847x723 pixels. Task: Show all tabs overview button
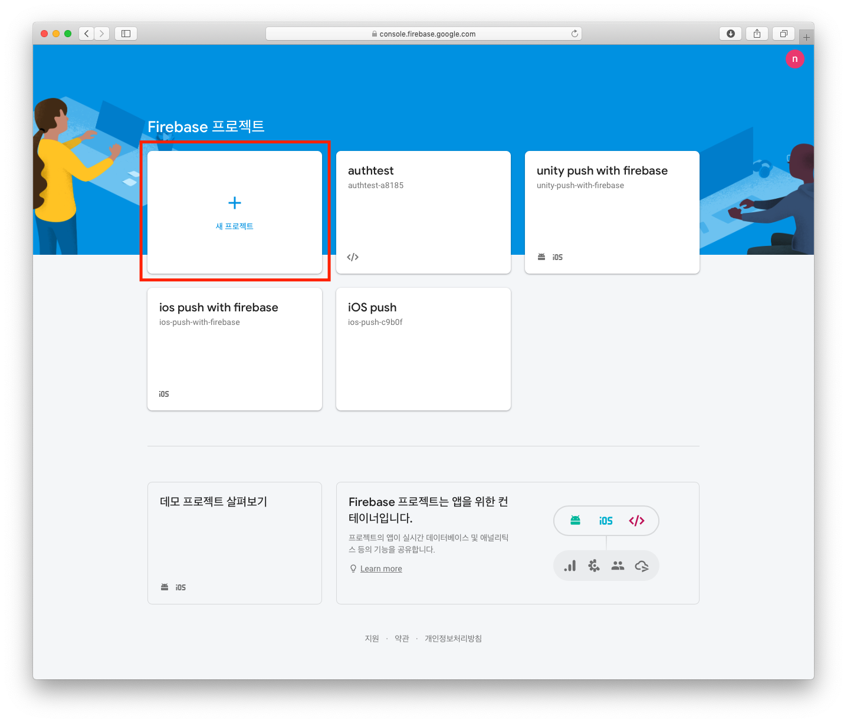tap(783, 34)
